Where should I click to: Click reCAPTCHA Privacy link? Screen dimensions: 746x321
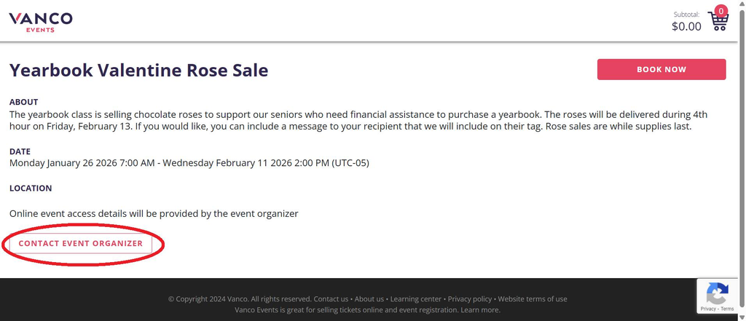pos(708,309)
